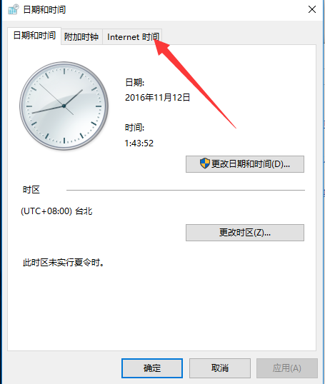The width and height of the screenshot is (325, 384).
Task: Confirm with the 确定 button
Action: [x=152, y=368]
